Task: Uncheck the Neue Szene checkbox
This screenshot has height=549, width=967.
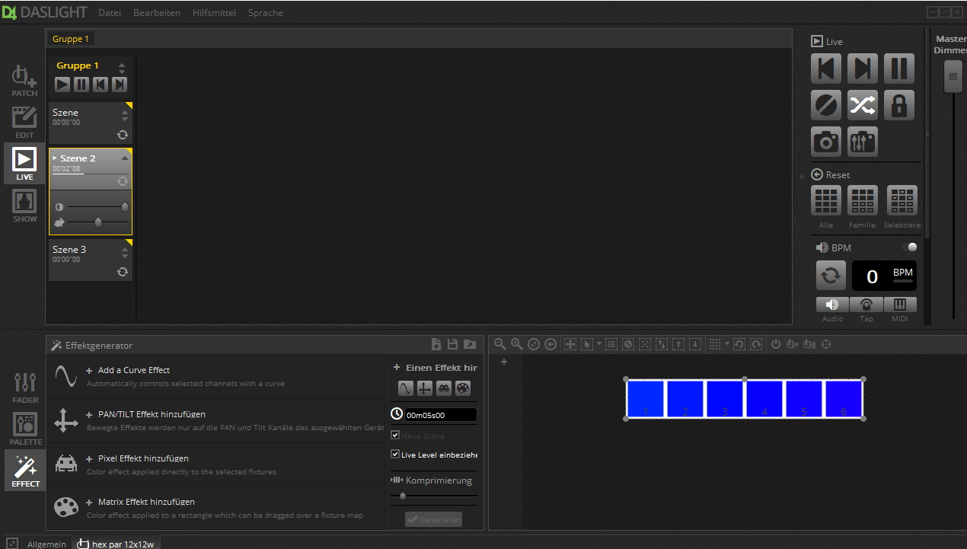Action: tap(394, 434)
